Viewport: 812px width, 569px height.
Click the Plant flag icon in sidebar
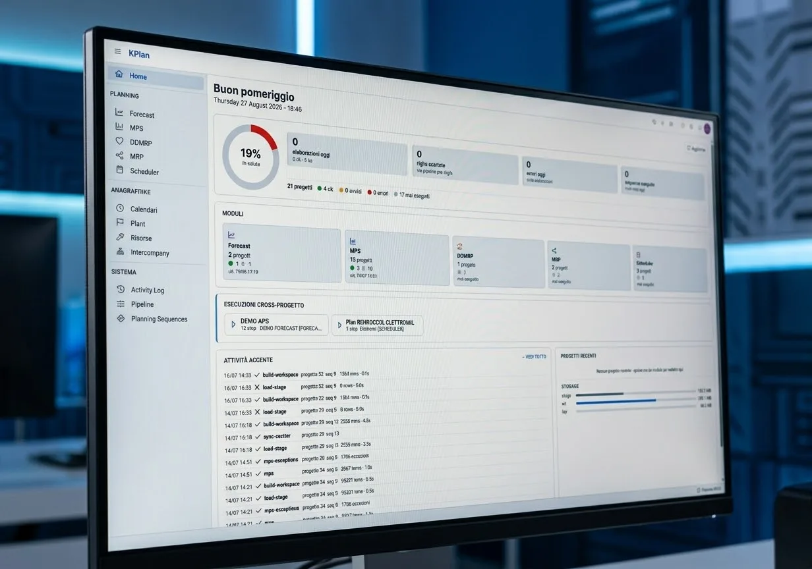(x=120, y=223)
